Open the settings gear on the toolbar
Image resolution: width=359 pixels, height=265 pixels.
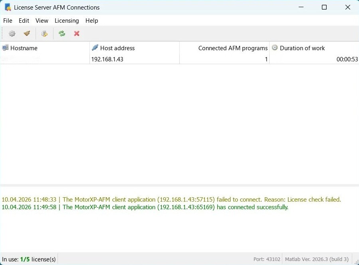pyautogui.click(x=12, y=33)
